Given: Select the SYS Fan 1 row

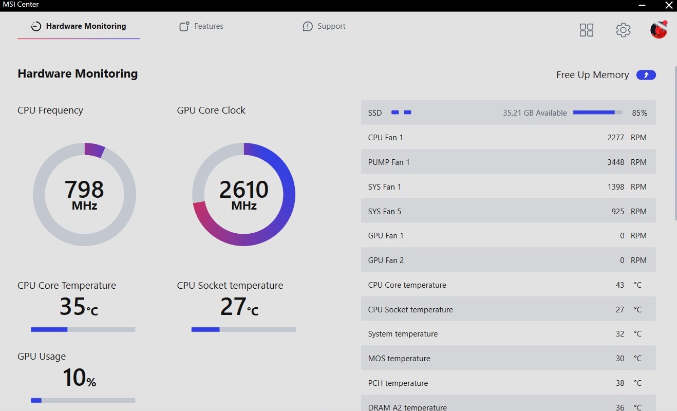Looking at the screenshot, I should pos(509,186).
